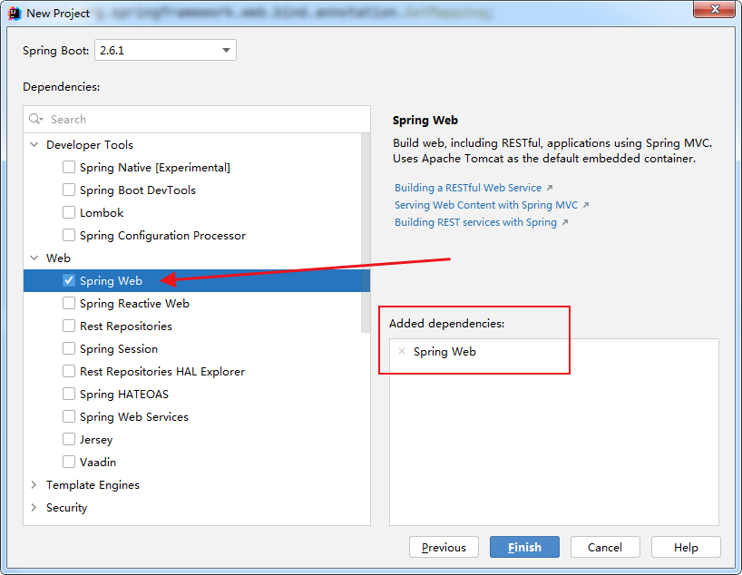Image resolution: width=742 pixels, height=575 pixels.
Task: Collapse the Developer Tools group
Action: pos(34,144)
